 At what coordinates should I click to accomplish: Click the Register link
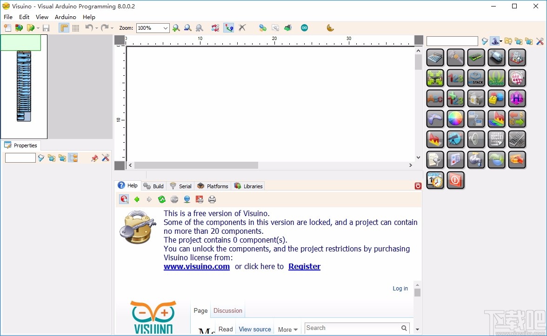point(304,266)
